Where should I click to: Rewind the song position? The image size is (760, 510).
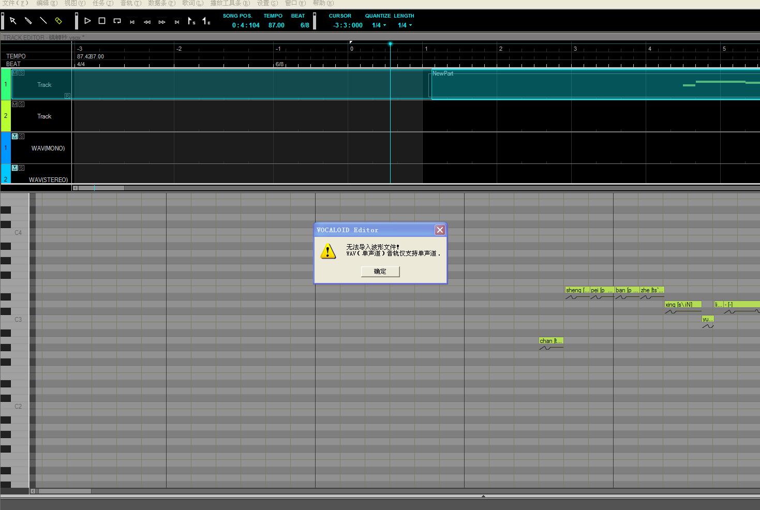coord(147,22)
